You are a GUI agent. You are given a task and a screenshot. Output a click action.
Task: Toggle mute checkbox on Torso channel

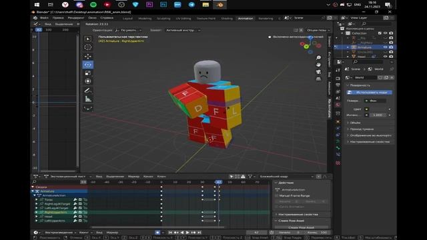80,200
